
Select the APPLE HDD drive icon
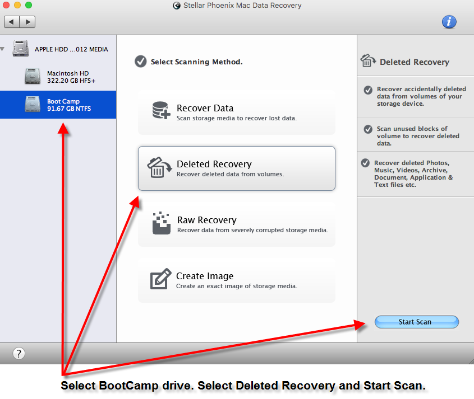[21, 49]
